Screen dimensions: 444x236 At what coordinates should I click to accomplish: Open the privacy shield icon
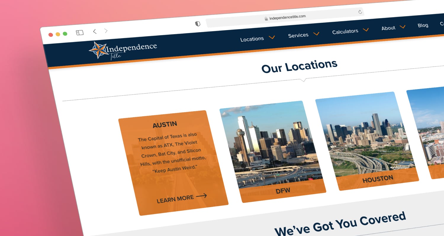pyautogui.click(x=198, y=24)
